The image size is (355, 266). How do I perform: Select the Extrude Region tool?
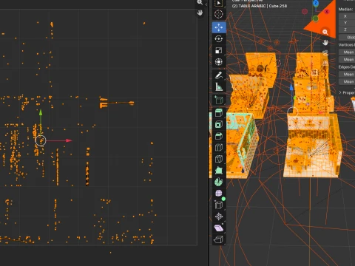click(x=219, y=113)
